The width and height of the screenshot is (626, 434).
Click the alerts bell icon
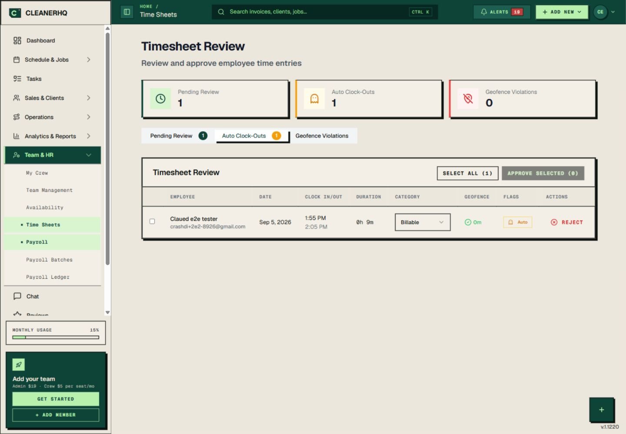point(484,12)
